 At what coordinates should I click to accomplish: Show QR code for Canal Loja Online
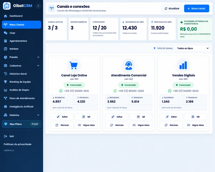click(86, 117)
